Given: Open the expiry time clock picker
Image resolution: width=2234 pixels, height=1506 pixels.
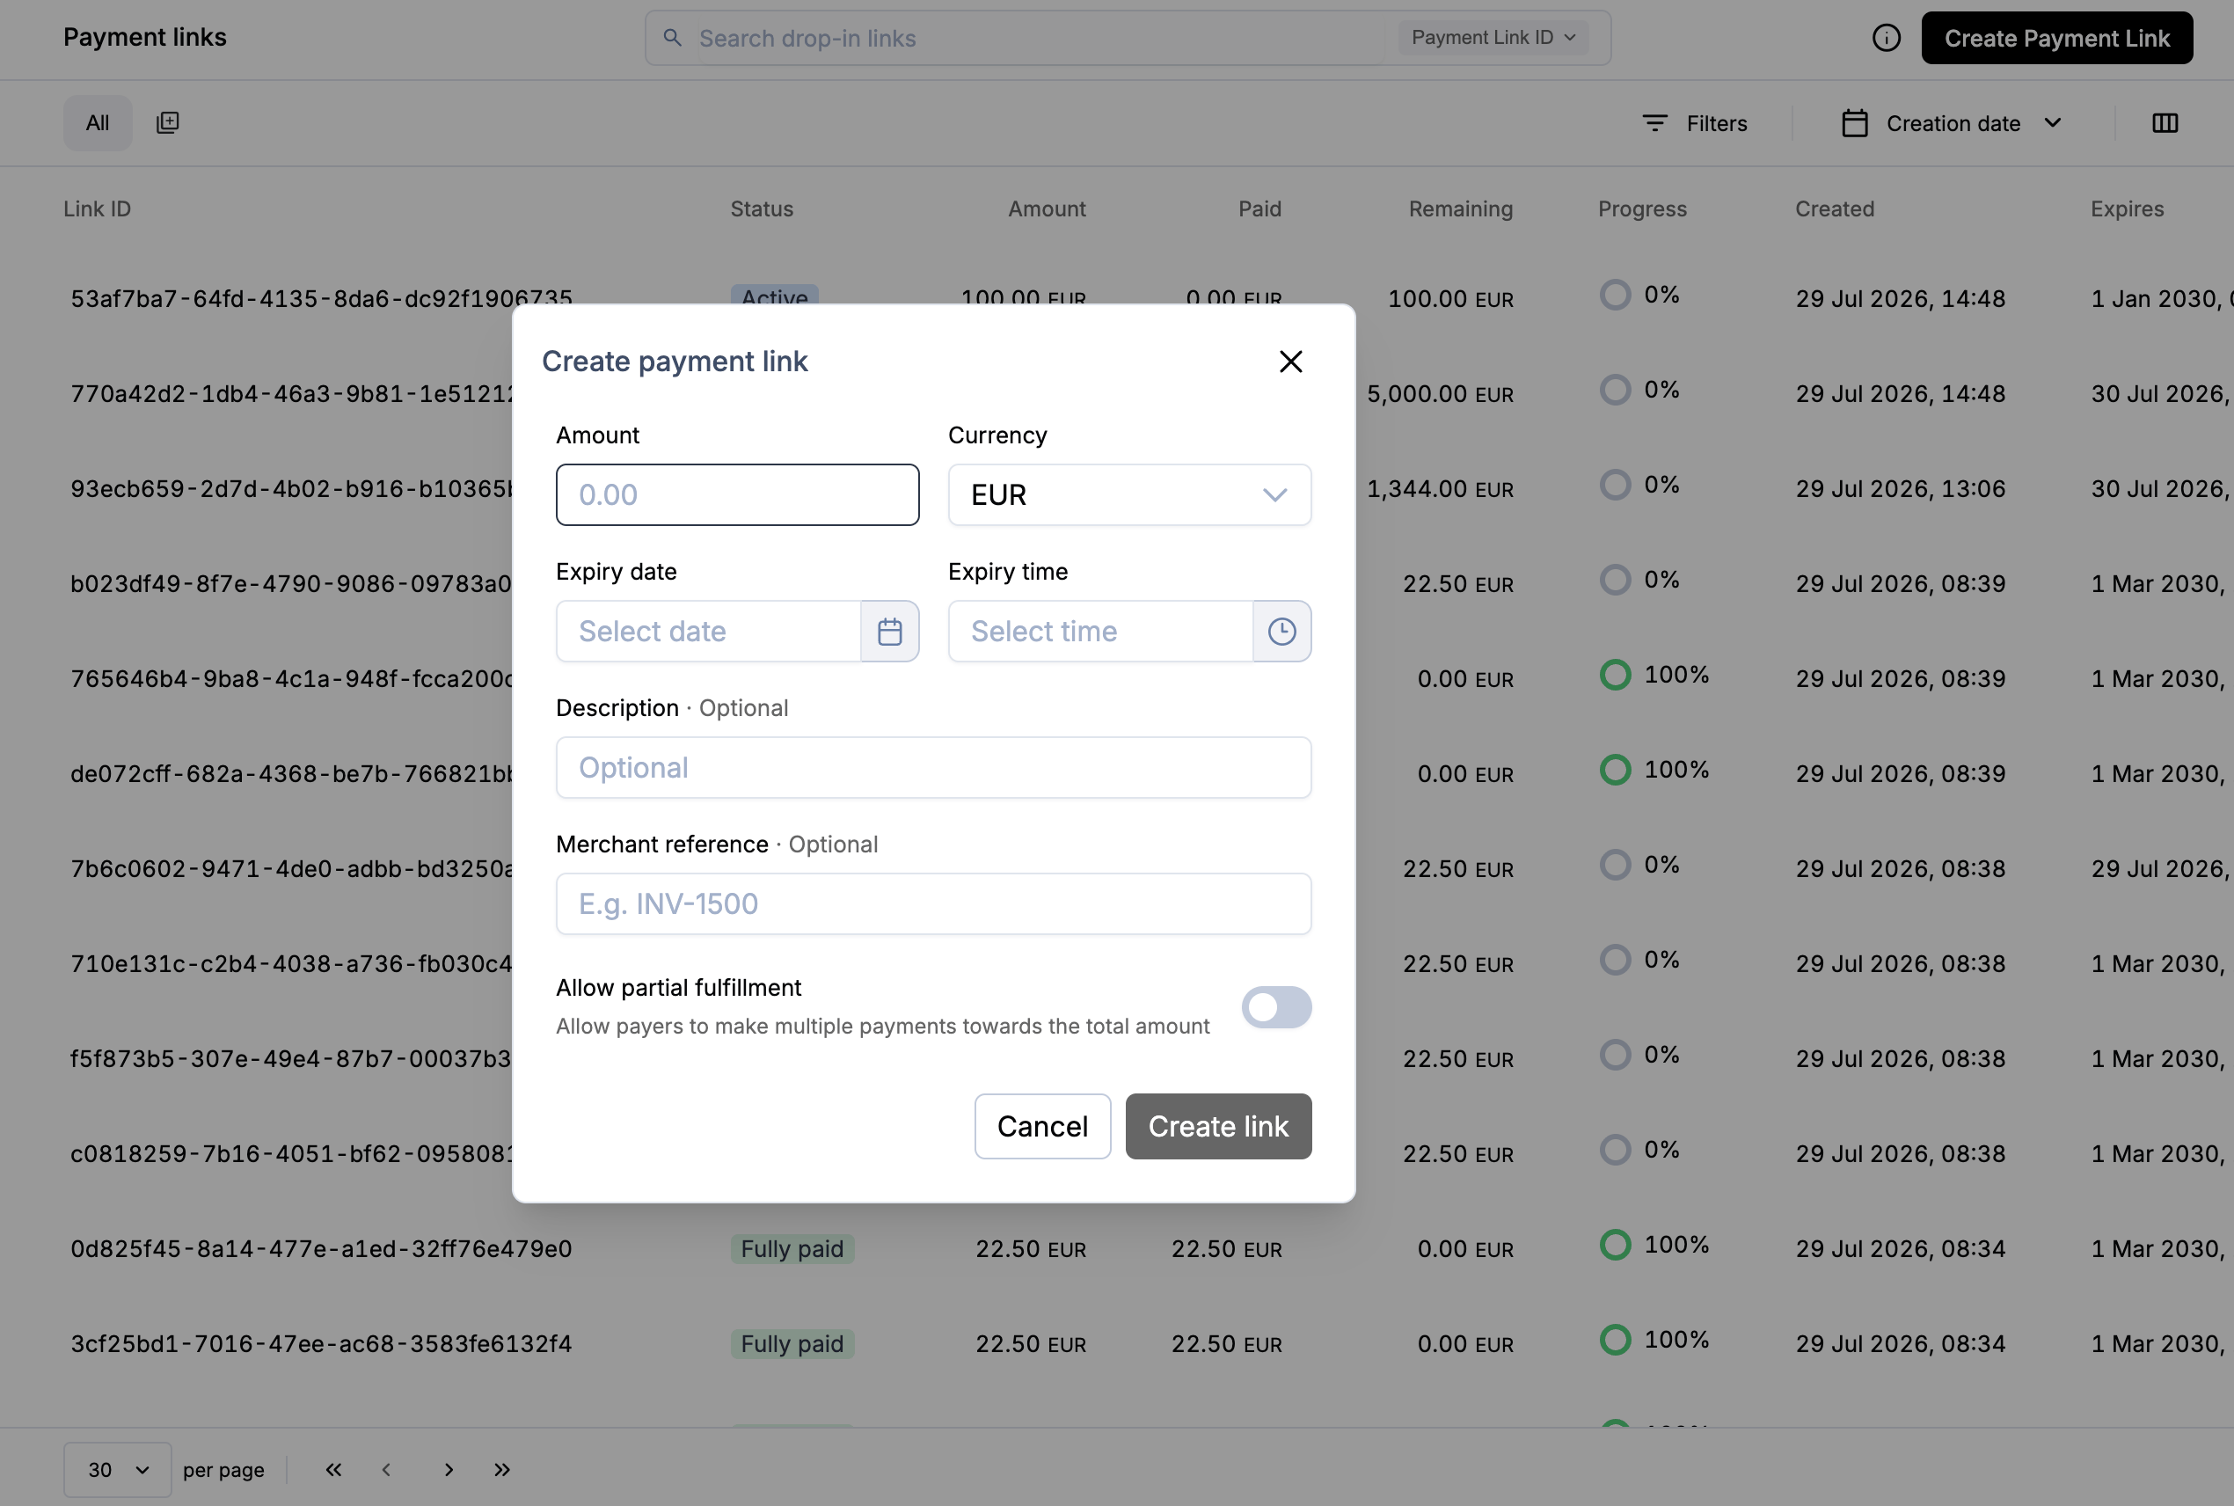Looking at the screenshot, I should pos(1281,631).
